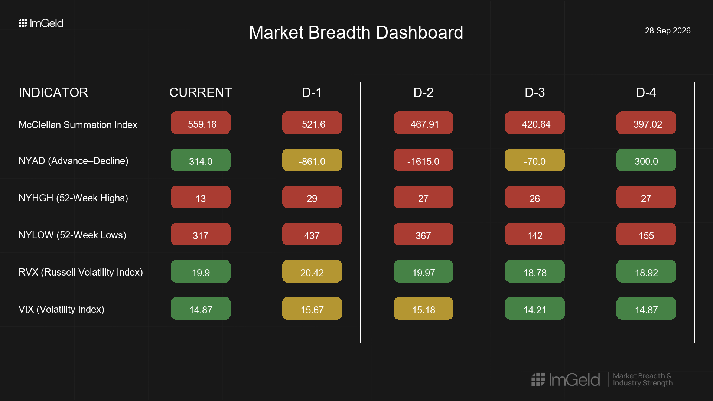Click the ImGeld logo icon at top left
The width and height of the screenshot is (713, 401).
(23, 23)
